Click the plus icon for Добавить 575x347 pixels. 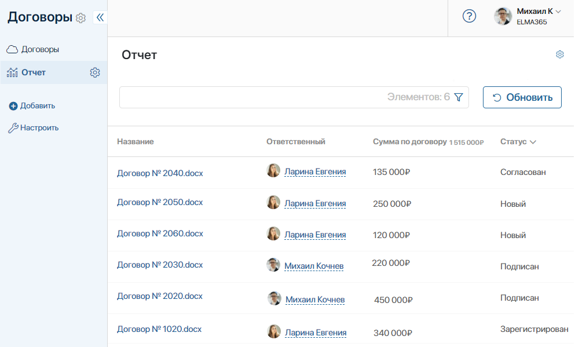click(x=13, y=106)
